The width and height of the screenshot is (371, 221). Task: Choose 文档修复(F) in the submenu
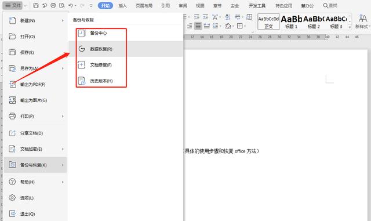[x=126, y=64]
